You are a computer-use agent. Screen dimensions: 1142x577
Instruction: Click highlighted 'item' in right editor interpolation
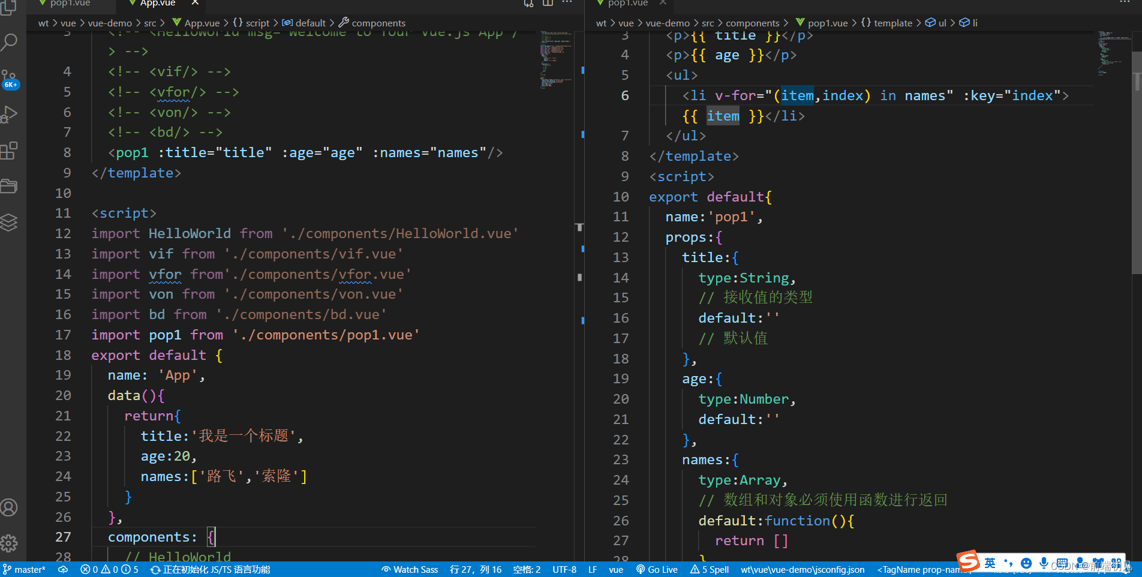click(723, 116)
